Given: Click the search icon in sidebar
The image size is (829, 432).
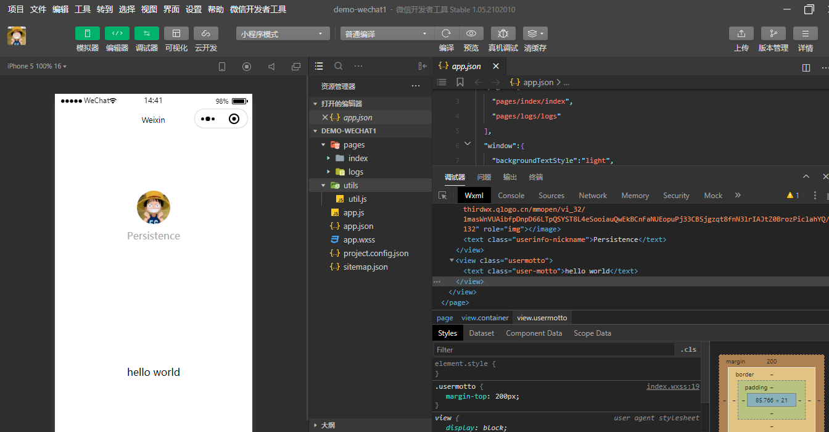Looking at the screenshot, I should coord(339,66).
